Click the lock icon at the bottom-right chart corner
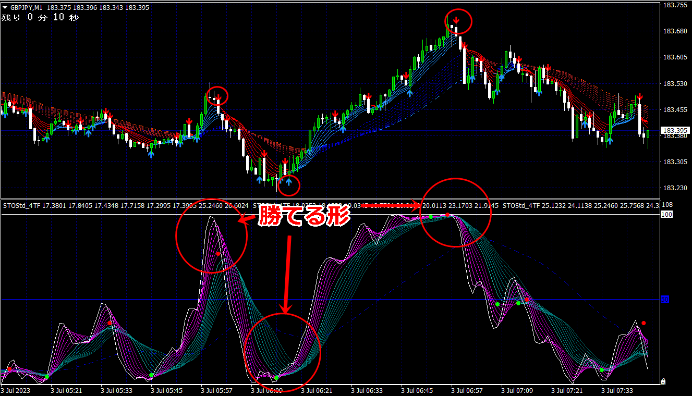 [x=662, y=382]
